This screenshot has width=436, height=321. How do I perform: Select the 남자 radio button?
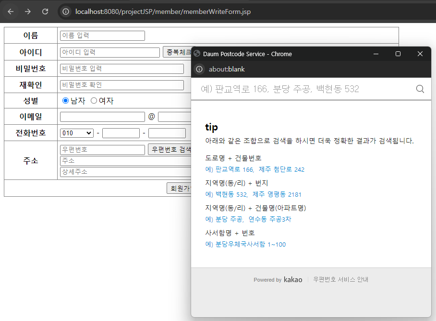(66, 101)
